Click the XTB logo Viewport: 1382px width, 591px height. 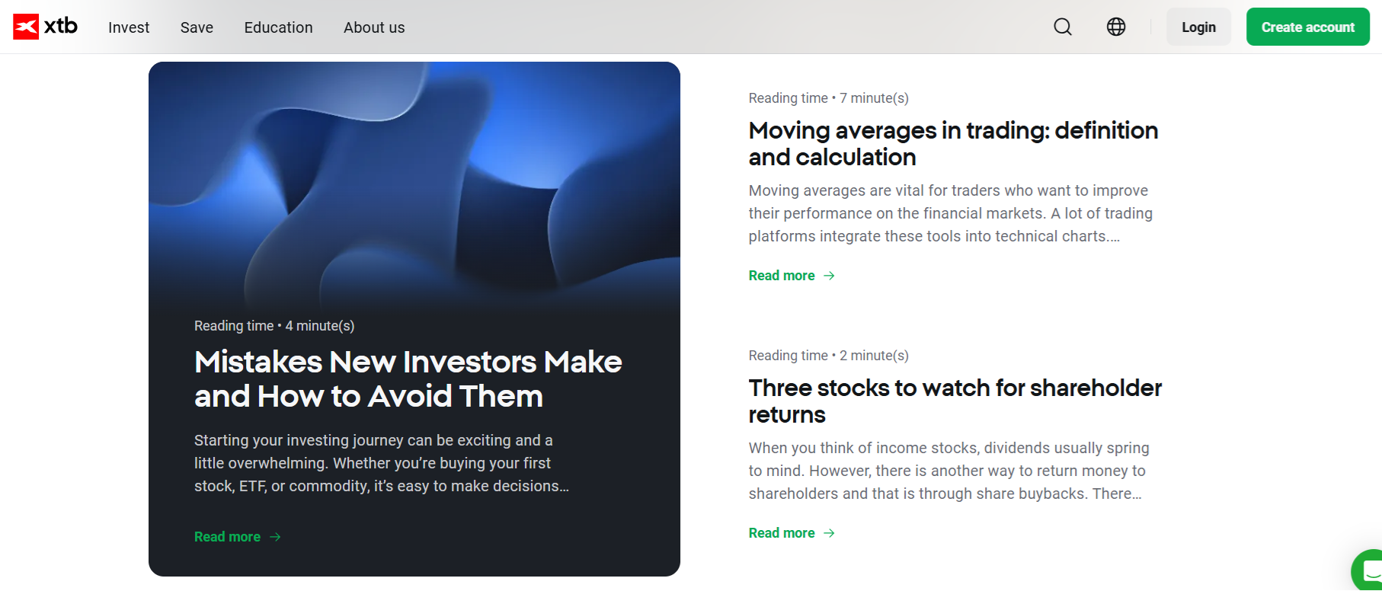click(46, 27)
